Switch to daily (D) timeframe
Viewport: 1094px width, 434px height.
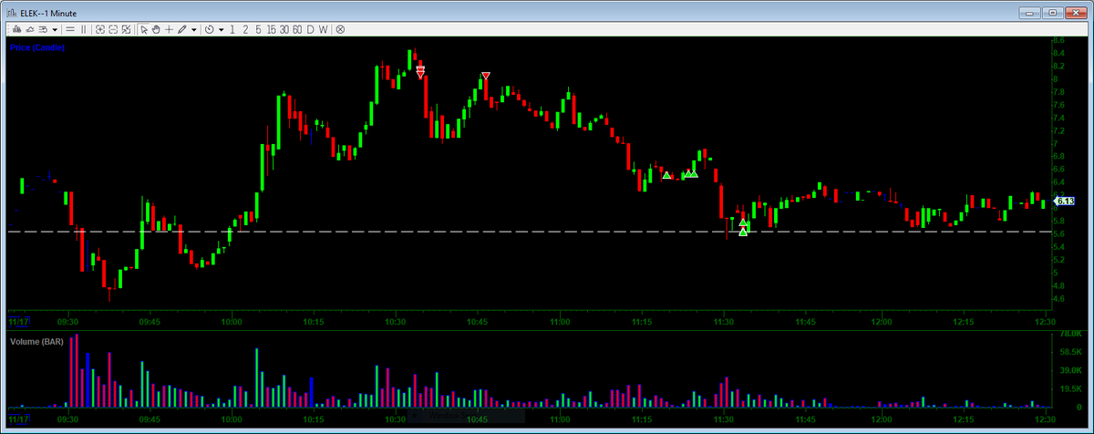[310, 29]
